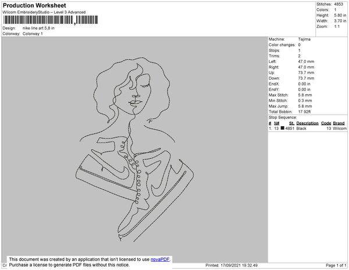The width and height of the screenshot is (349, 270).
Task: Click the Left value 47.0 mm
Action: point(306,62)
